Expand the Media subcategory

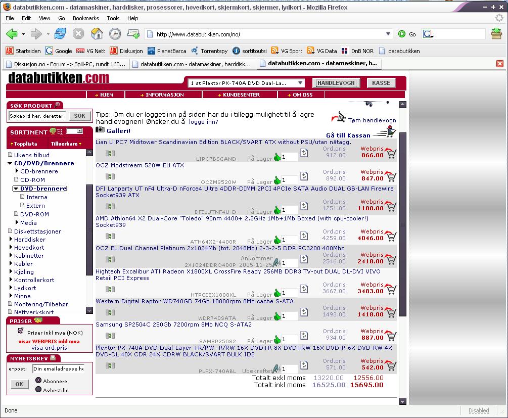click(17, 222)
